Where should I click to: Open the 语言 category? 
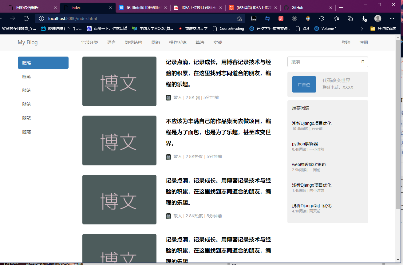[x=111, y=42]
